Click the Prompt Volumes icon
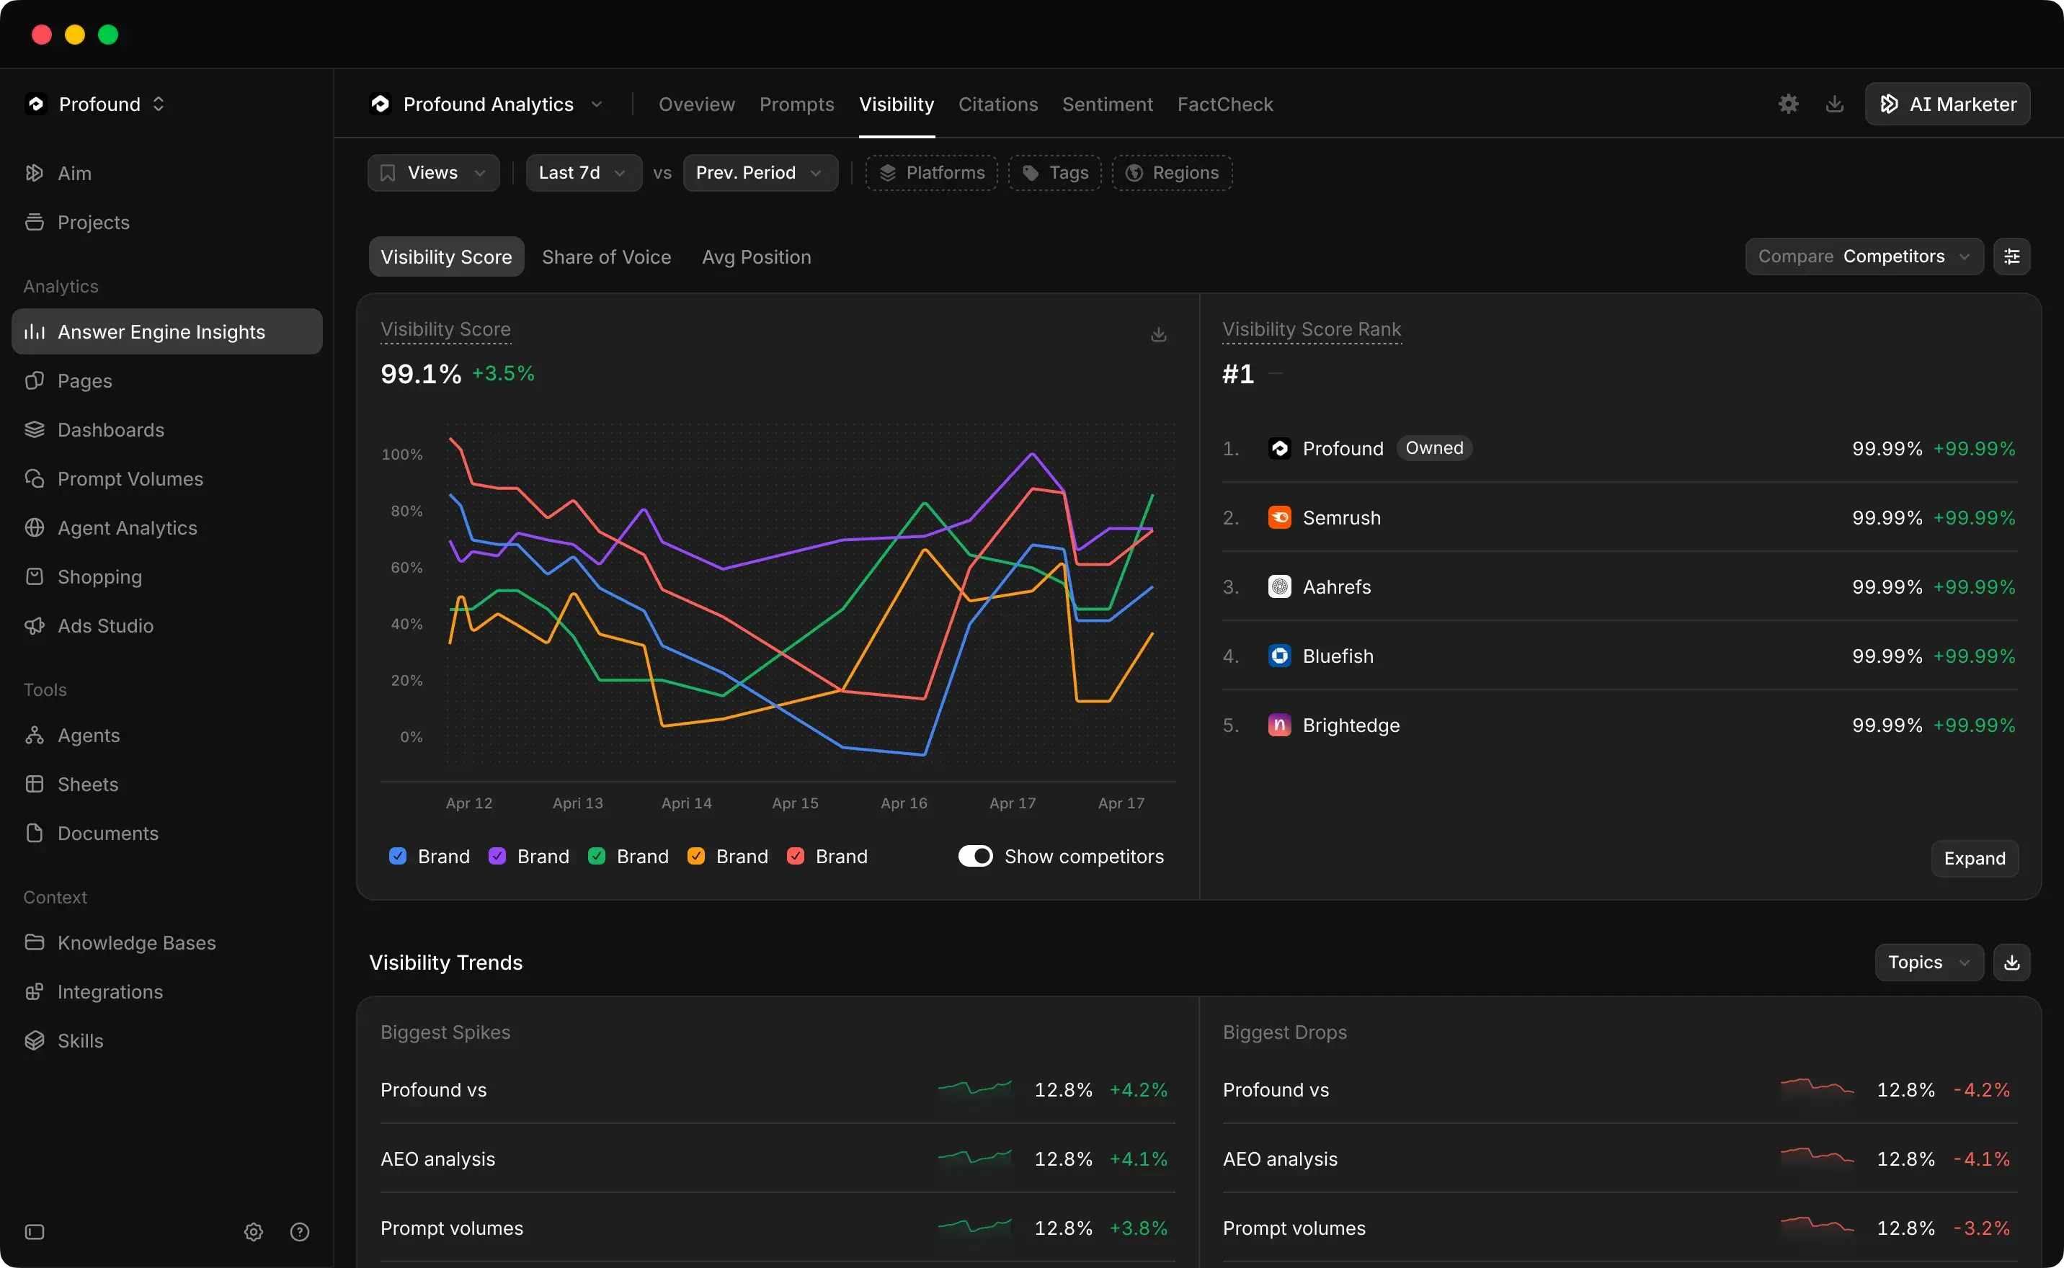The width and height of the screenshot is (2064, 1268). (35, 479)
